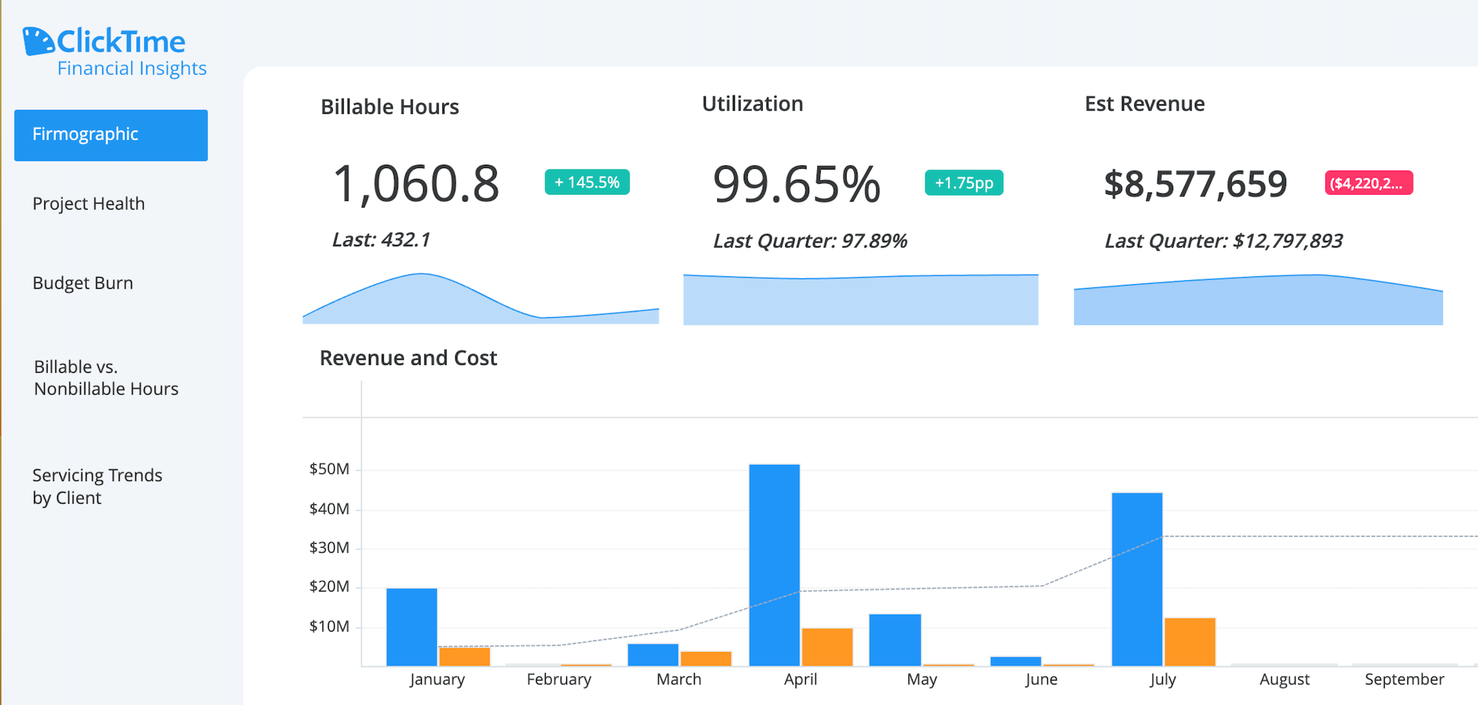Open the Project Health section
Screen dimensions: 1478x705
click(89, 203)
